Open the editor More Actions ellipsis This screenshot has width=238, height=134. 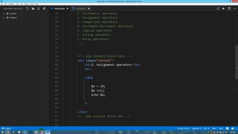coord(235,9)
